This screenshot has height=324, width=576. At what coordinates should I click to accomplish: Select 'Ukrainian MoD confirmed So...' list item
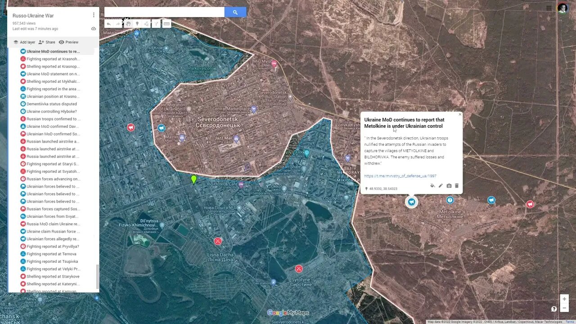pyautogui.click(x=53, y=134)
